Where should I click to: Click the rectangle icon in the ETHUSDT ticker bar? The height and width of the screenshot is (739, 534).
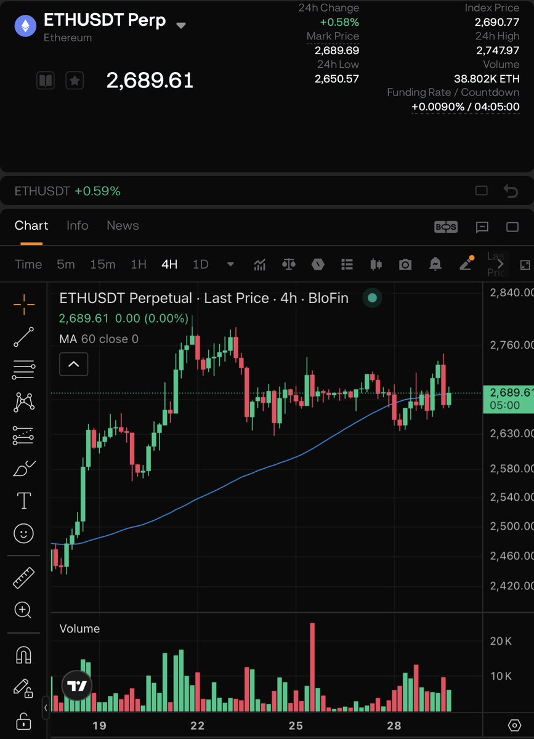482,191
